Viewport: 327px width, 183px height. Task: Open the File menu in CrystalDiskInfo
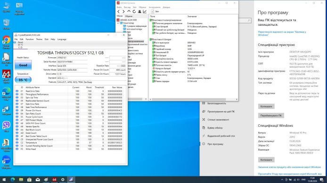coord(16,39)
